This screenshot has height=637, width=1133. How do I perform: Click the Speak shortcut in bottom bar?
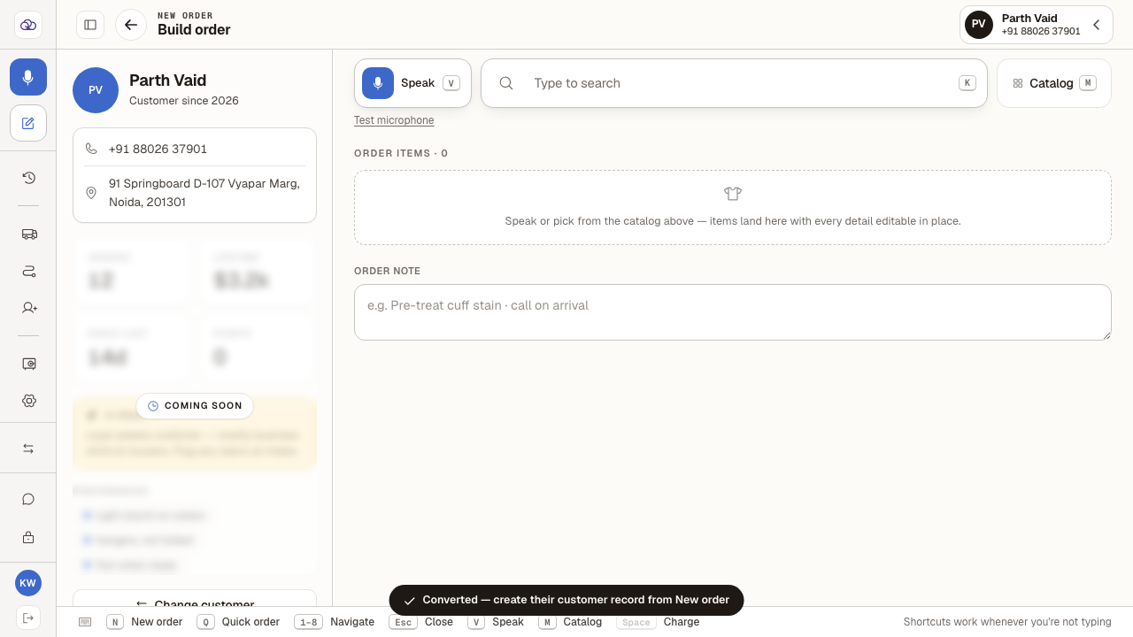click(496, 622)
